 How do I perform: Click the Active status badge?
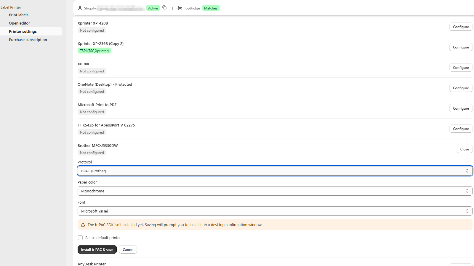(153, 8)
